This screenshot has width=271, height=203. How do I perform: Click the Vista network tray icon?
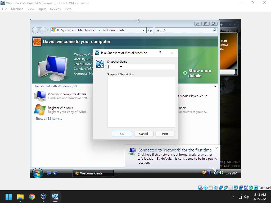[216, 173]
